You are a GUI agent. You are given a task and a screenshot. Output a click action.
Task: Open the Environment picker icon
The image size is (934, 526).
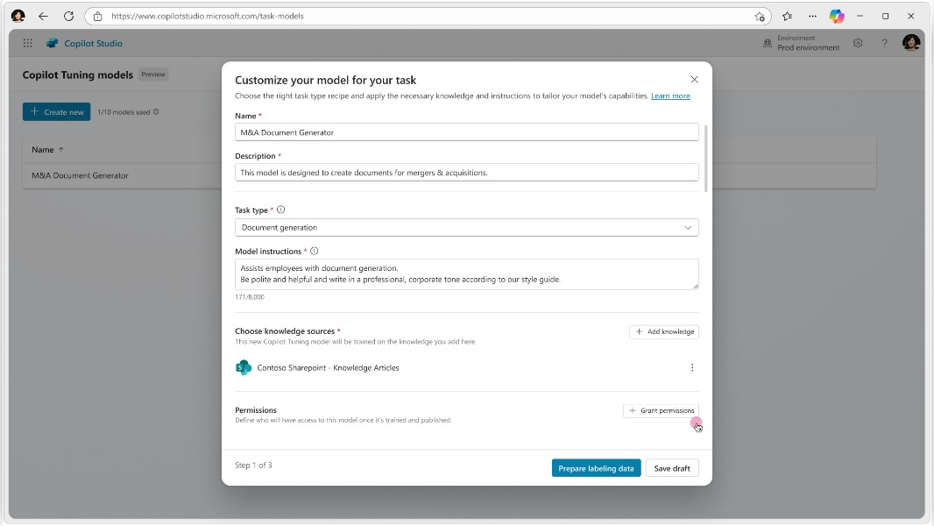766,41
